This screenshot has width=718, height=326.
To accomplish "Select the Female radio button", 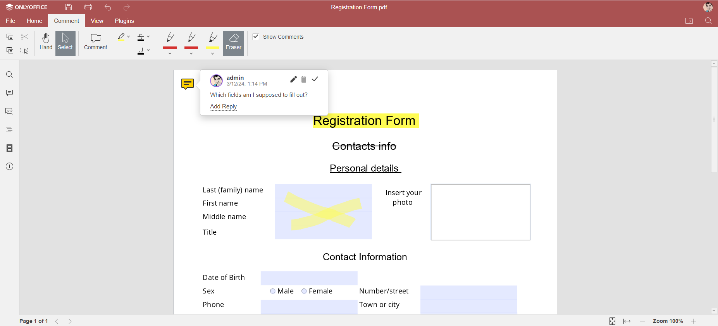I will 304,291.
